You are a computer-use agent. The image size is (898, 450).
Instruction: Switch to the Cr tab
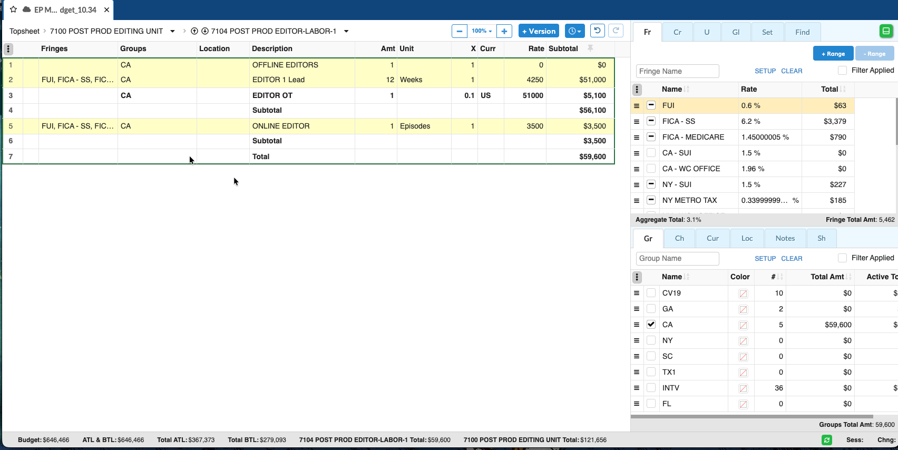(678, 32)
